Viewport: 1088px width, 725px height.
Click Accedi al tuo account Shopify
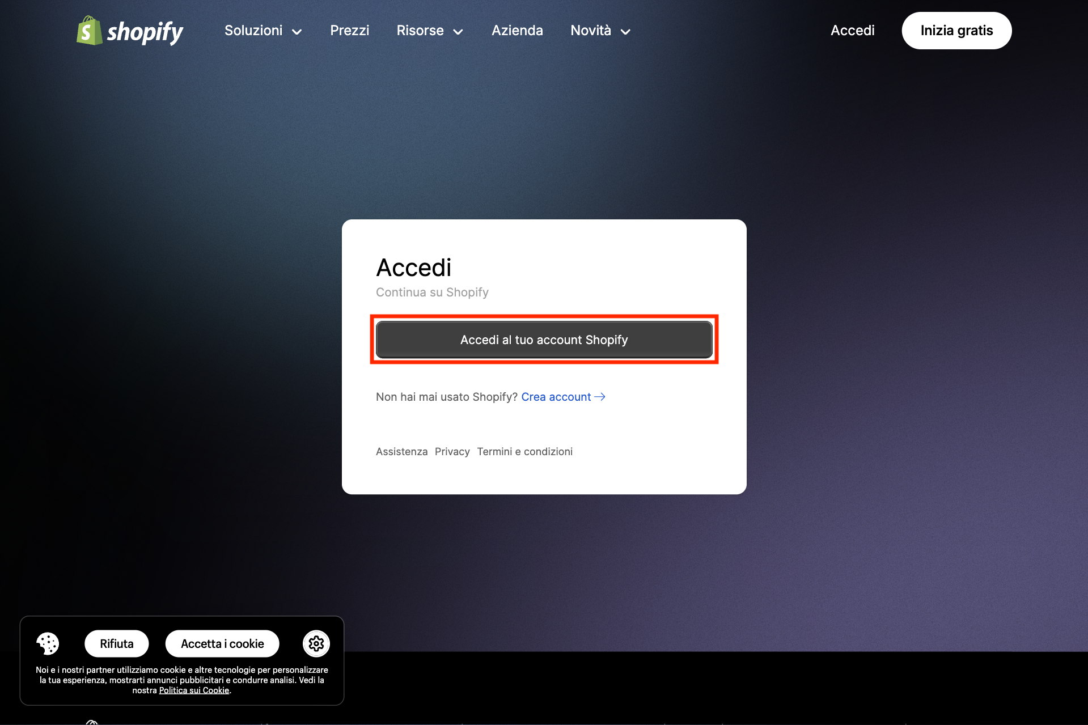(544, 339)
